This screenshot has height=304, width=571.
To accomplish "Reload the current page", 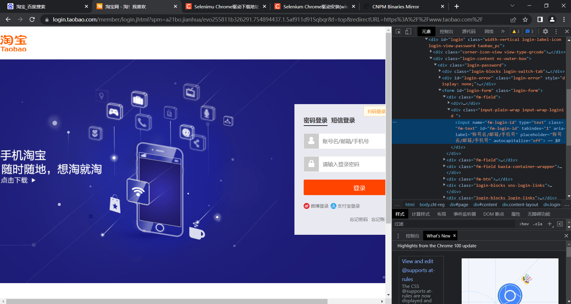I will pos(32,19).
